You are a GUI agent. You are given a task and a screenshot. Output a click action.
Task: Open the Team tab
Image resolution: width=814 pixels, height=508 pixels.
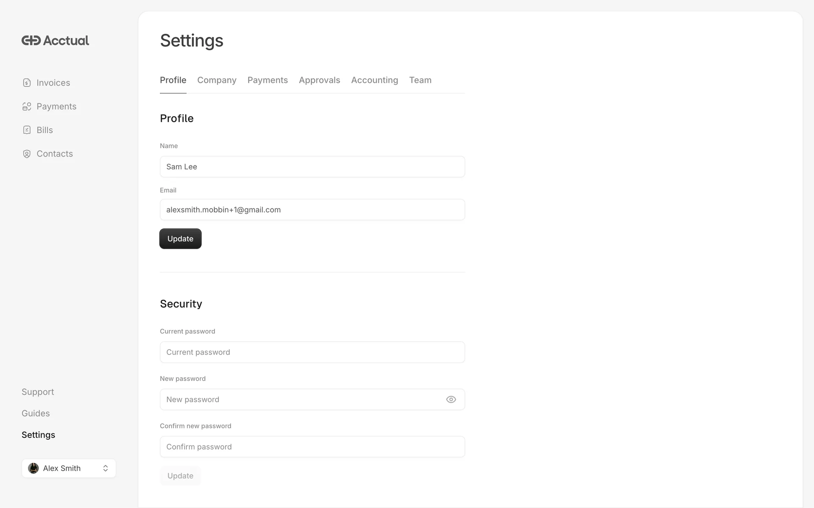pos(420,80)
